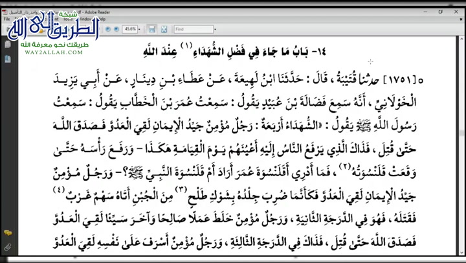Enable scrolling mode fit-width view

point(152,29)
